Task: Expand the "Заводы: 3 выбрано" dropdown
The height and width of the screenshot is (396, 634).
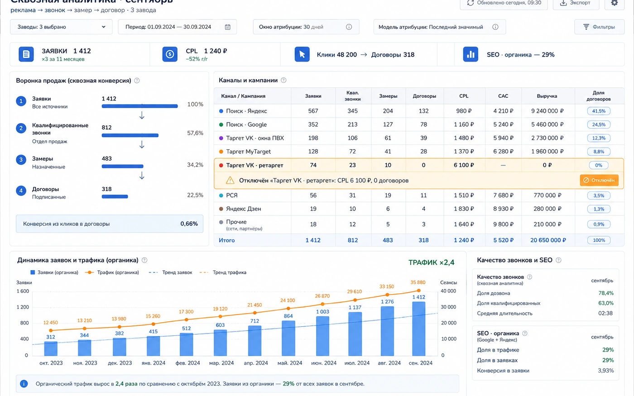Action: click(62, 27)
